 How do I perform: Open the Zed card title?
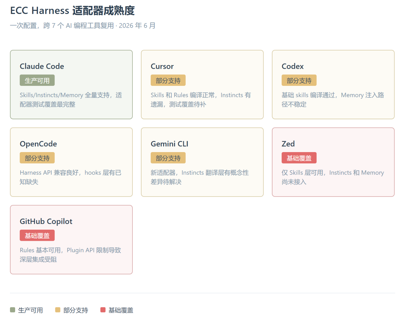[288, 144]
